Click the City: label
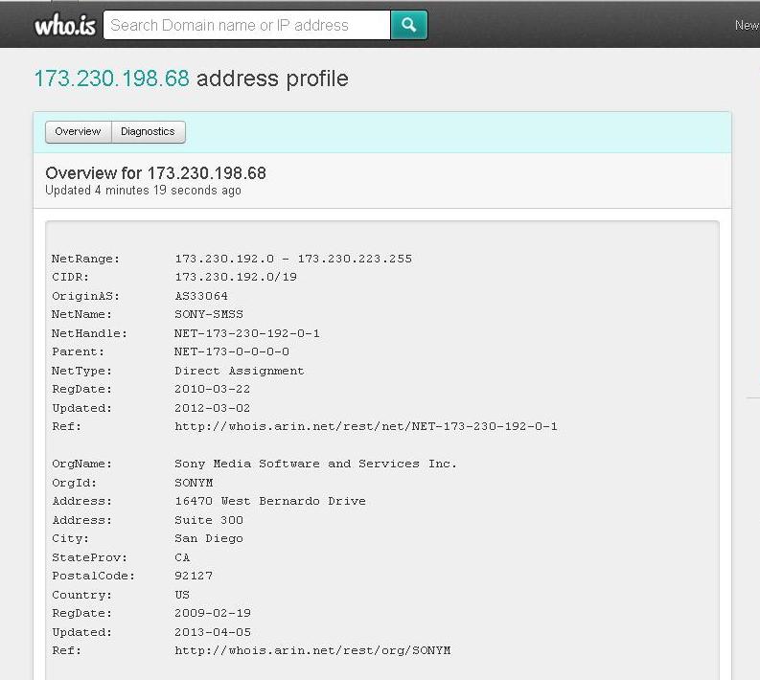 [x=70, y=538]
